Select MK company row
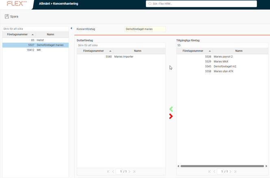Viewport: 270px width, 178px height. pyautogui.click(x=39, y=50)
